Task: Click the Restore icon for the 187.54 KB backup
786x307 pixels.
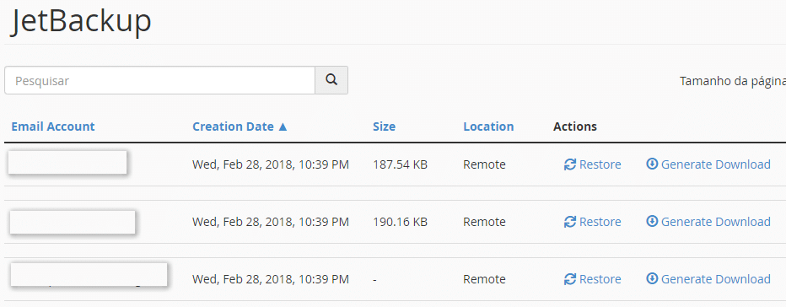Action: point(570,164)
